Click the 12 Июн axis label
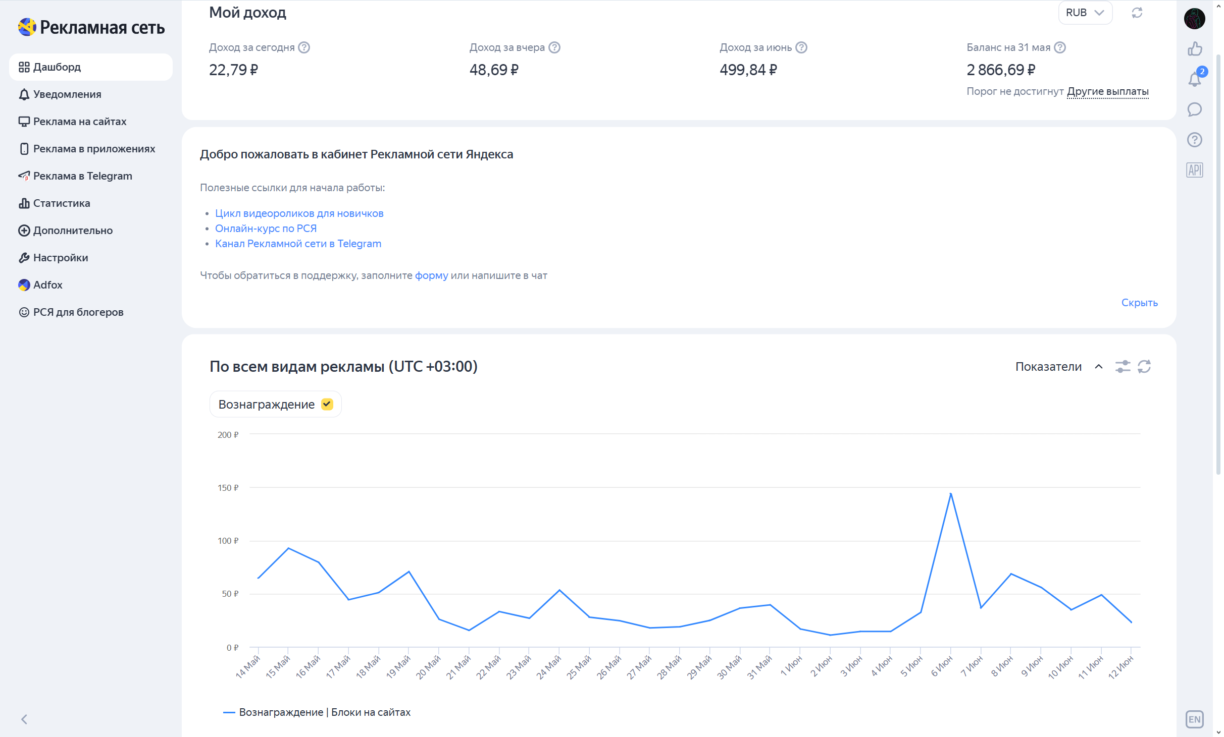Viewport: 1224px width, 737px height. (x=1121, y=667)
